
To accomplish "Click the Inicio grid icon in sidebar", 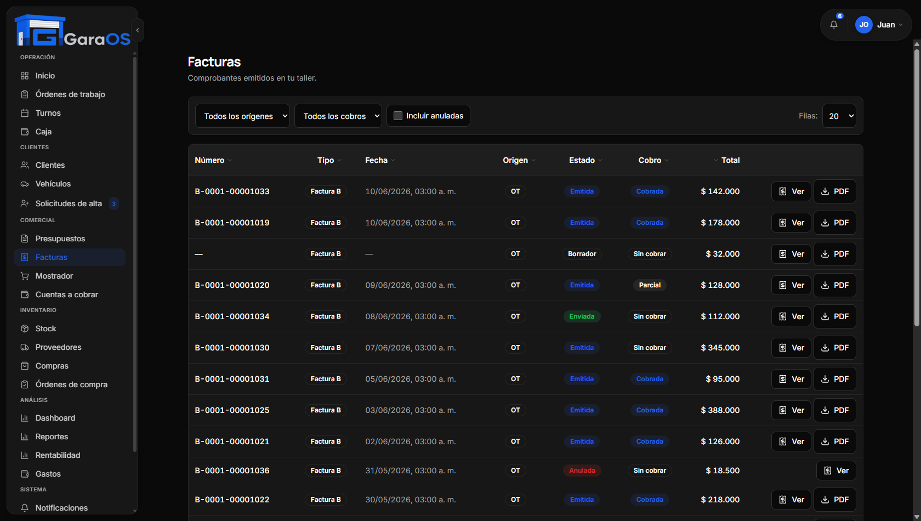I will (25, 76).
